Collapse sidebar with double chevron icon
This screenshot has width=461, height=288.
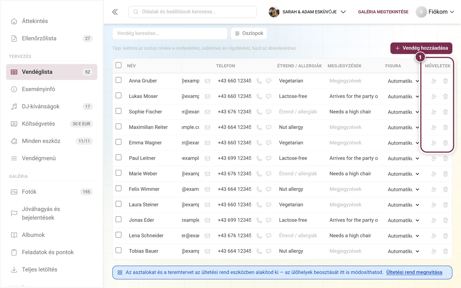[115, 12]
